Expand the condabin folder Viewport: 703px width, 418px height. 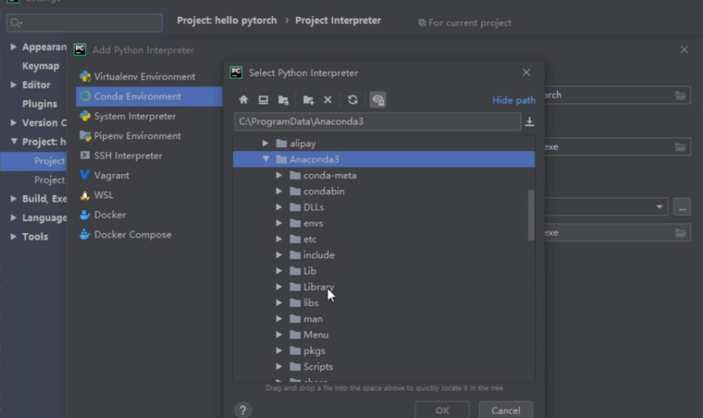279,191
